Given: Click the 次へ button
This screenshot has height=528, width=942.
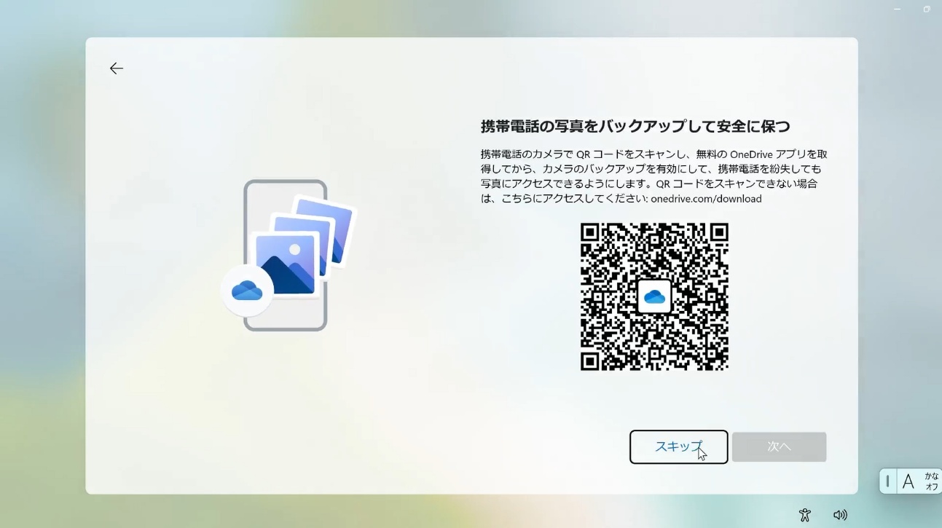Looking at the screenshot, I should [779, 446].
